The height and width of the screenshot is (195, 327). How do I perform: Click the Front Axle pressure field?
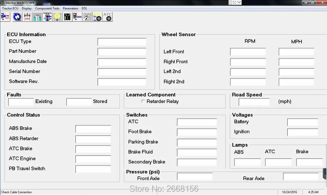(x=195, y=176)
